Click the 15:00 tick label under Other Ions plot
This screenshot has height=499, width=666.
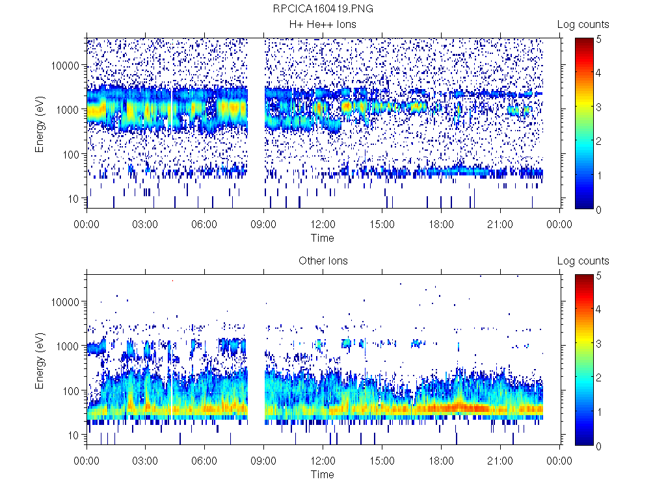click(x=382, y=461)
